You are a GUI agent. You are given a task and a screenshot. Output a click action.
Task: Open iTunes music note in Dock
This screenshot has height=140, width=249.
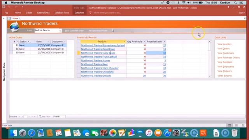[x=149, y=133]
